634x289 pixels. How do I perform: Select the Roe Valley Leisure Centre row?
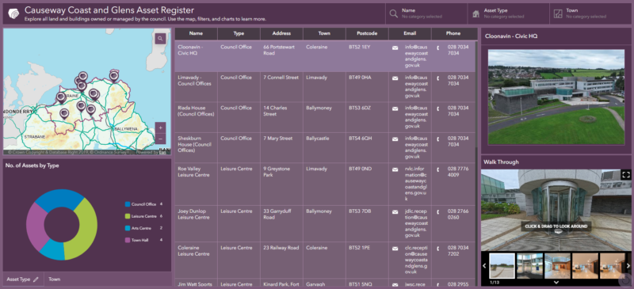(x=326, y=184)
